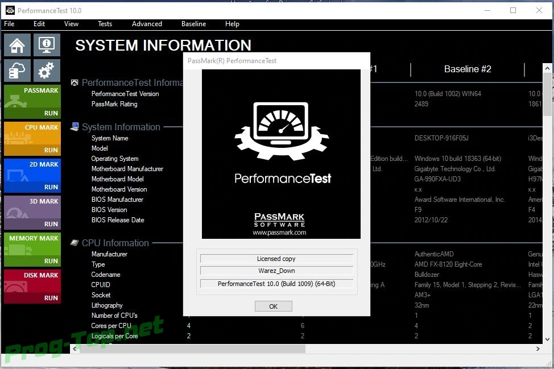Open the File menu
This screenshot has height=369, width=554.
9,24
